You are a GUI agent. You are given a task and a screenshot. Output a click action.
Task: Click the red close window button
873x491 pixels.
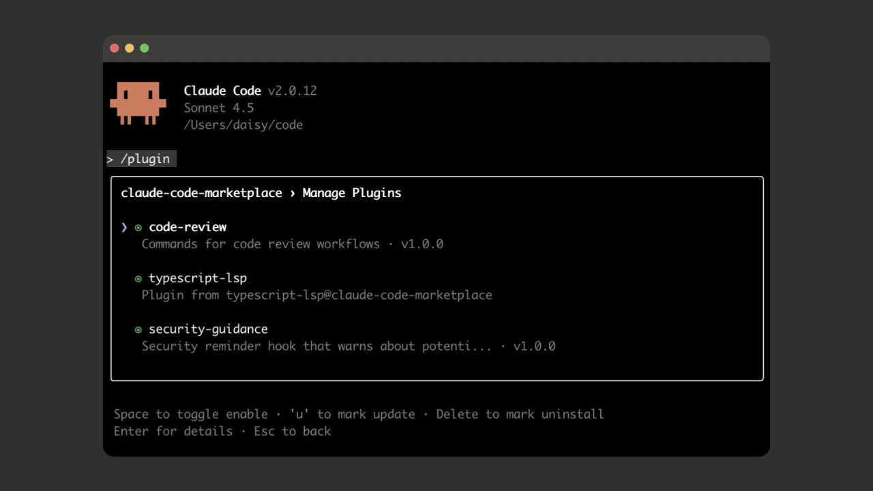[x=115, y=48]
